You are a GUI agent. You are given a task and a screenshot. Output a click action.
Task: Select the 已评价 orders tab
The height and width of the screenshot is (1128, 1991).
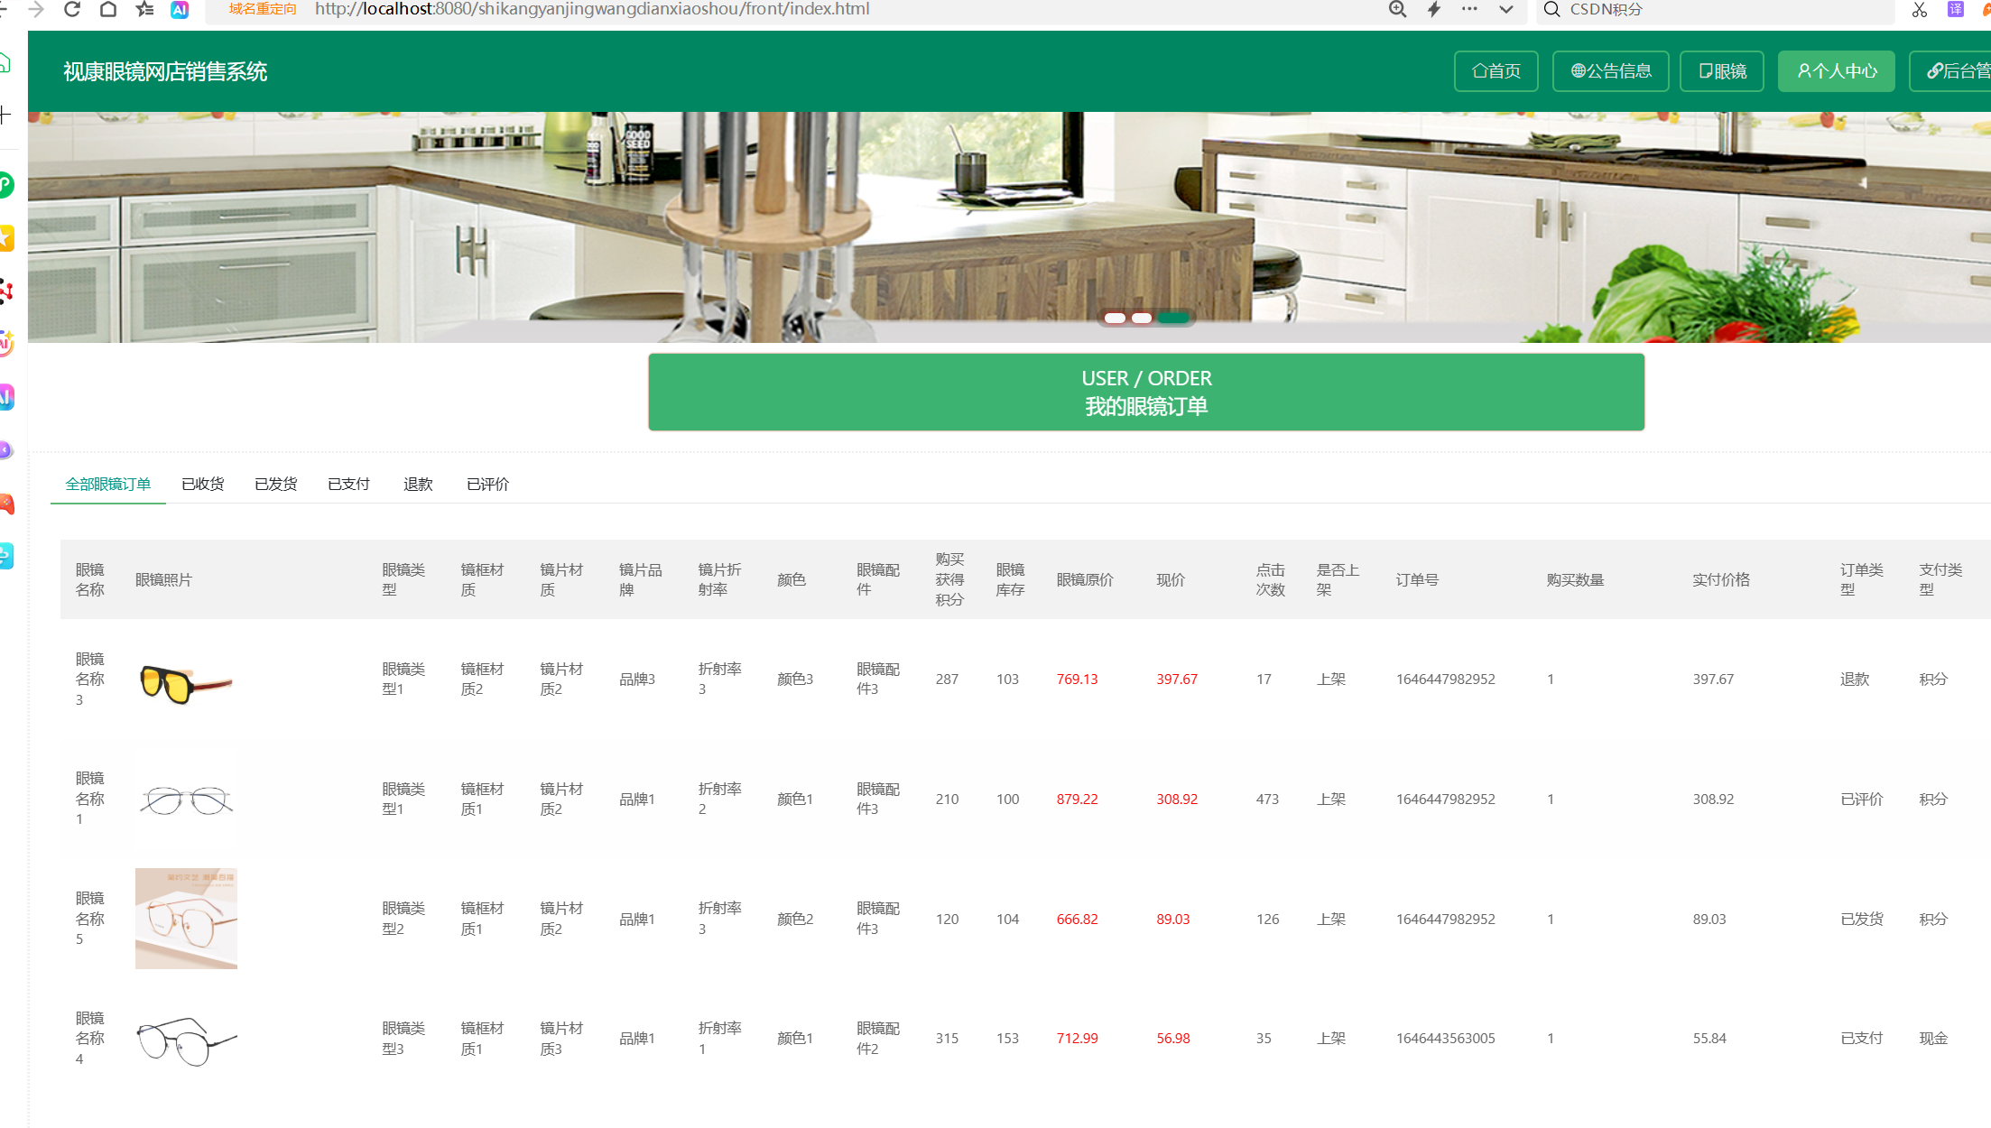tap(487, 484)
